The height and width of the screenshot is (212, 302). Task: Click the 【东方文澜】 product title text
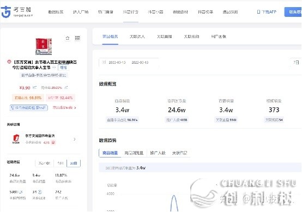45,65
